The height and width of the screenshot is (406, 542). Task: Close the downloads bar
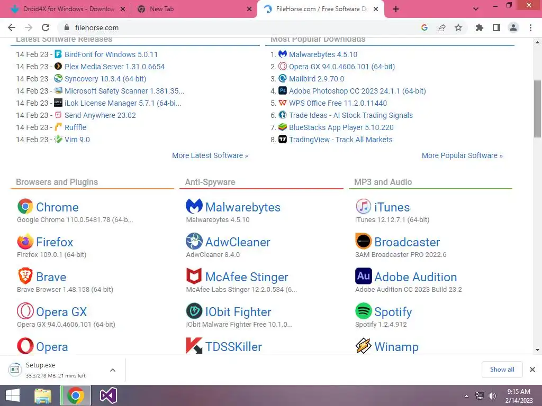coord(532,370)
